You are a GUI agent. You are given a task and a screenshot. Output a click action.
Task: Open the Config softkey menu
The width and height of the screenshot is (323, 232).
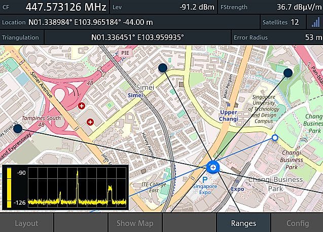click(x=297, y=223)
